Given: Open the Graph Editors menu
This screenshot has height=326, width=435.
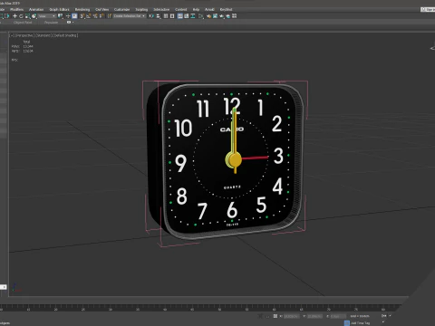Looking at the screenshot, I should click(x=59, y=9).
